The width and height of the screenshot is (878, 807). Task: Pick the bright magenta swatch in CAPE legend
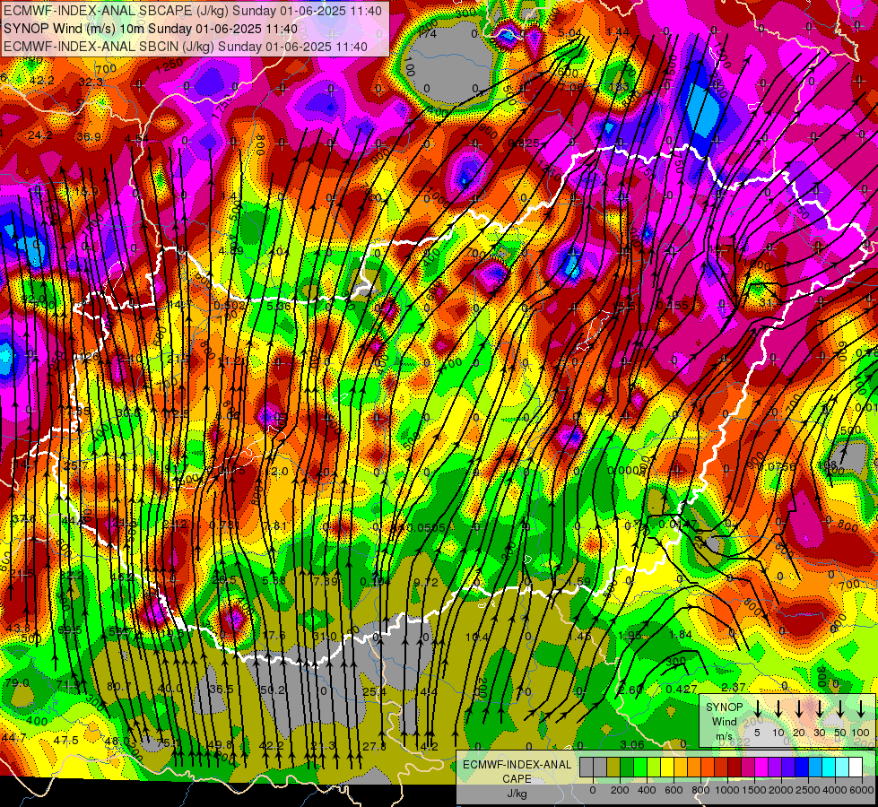[x=761, y=767]
